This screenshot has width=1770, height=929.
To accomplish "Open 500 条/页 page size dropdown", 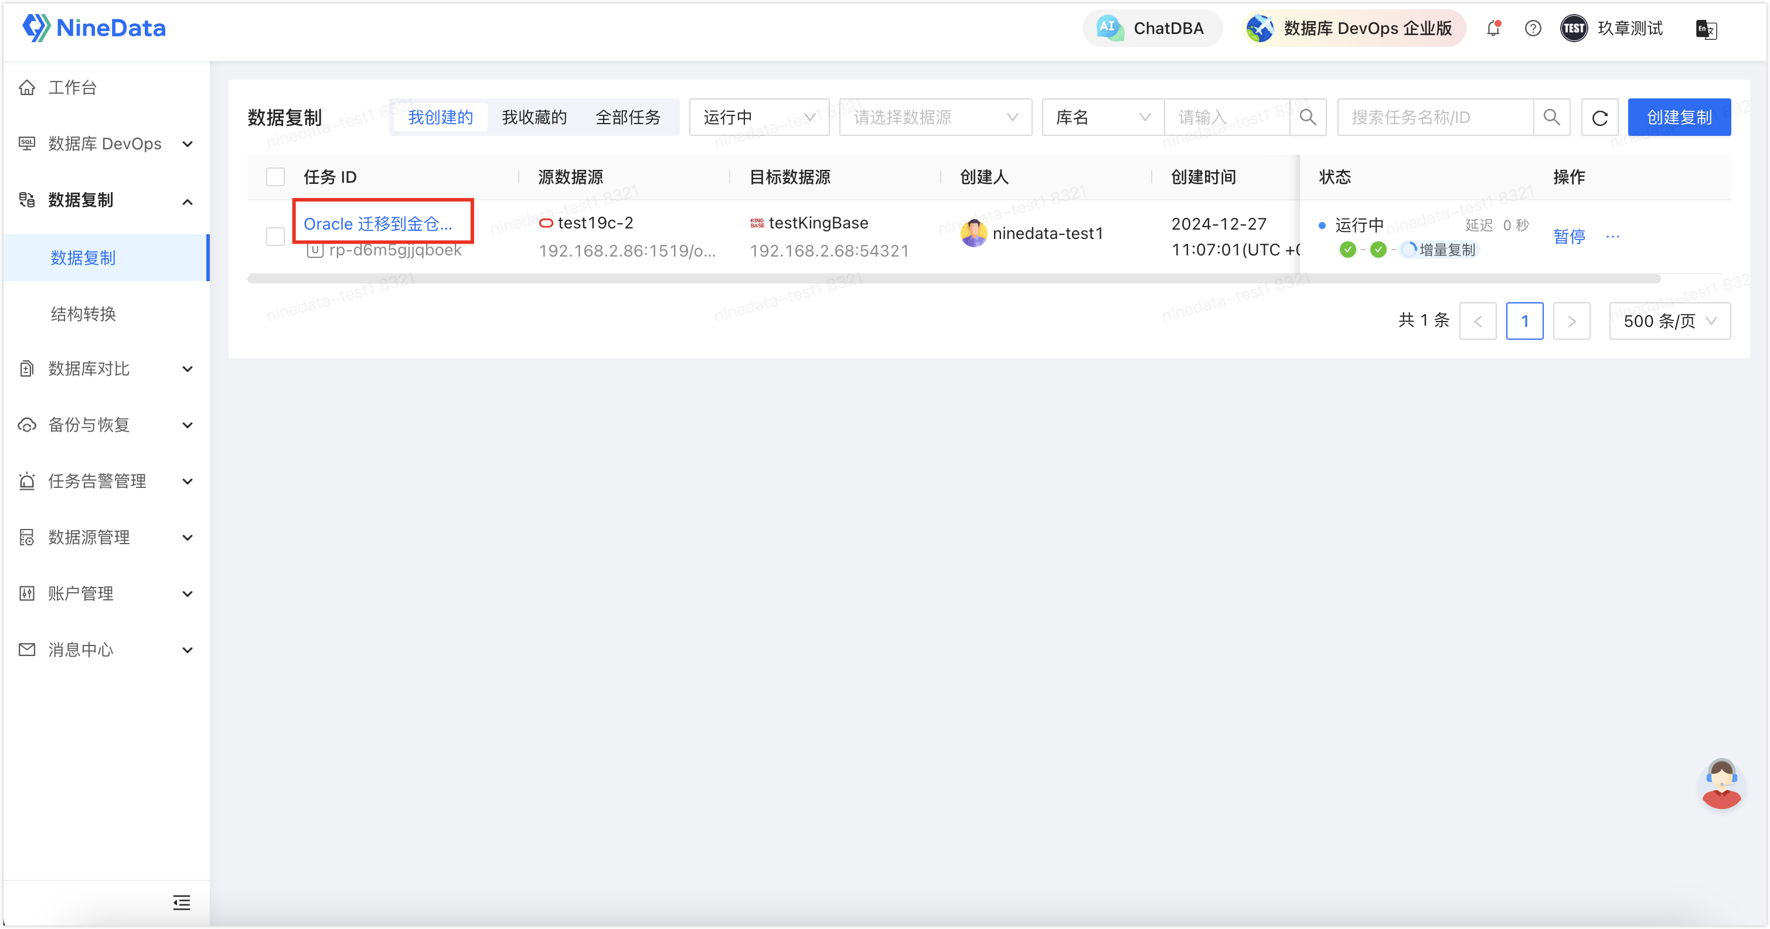I will [x=1670, y=320].
